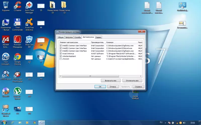Sort by Элемент автозагрузки column header
201x125 pixels.
pos(75,42)
